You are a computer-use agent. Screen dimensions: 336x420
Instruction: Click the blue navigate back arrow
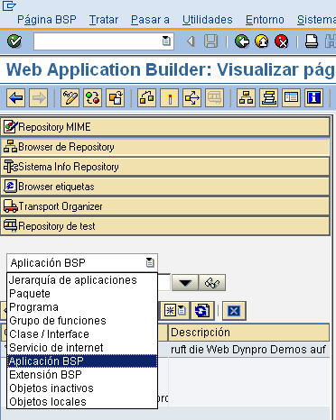16,97
